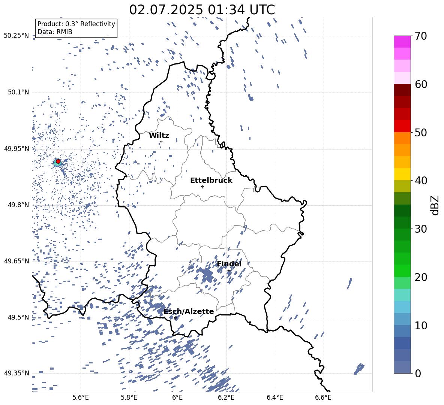Click the 20 tick label on colorbar
444x405 pixels.
click(x=421, y=277)
